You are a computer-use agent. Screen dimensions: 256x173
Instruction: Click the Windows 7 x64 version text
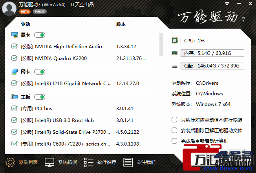(213, 104)
